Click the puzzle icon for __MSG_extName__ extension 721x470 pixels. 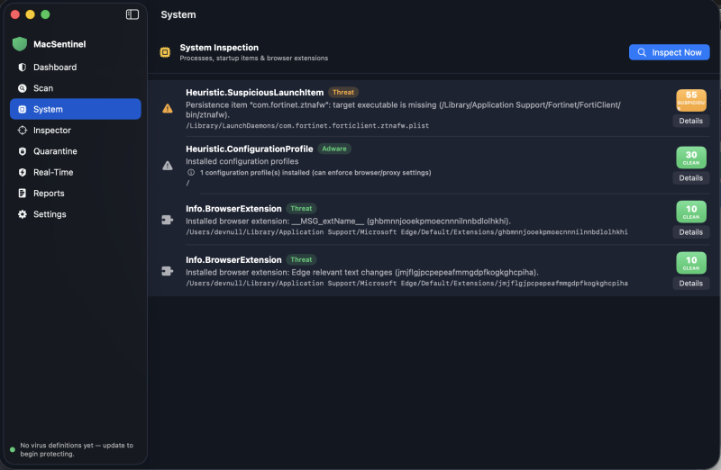tap(168, 220)
